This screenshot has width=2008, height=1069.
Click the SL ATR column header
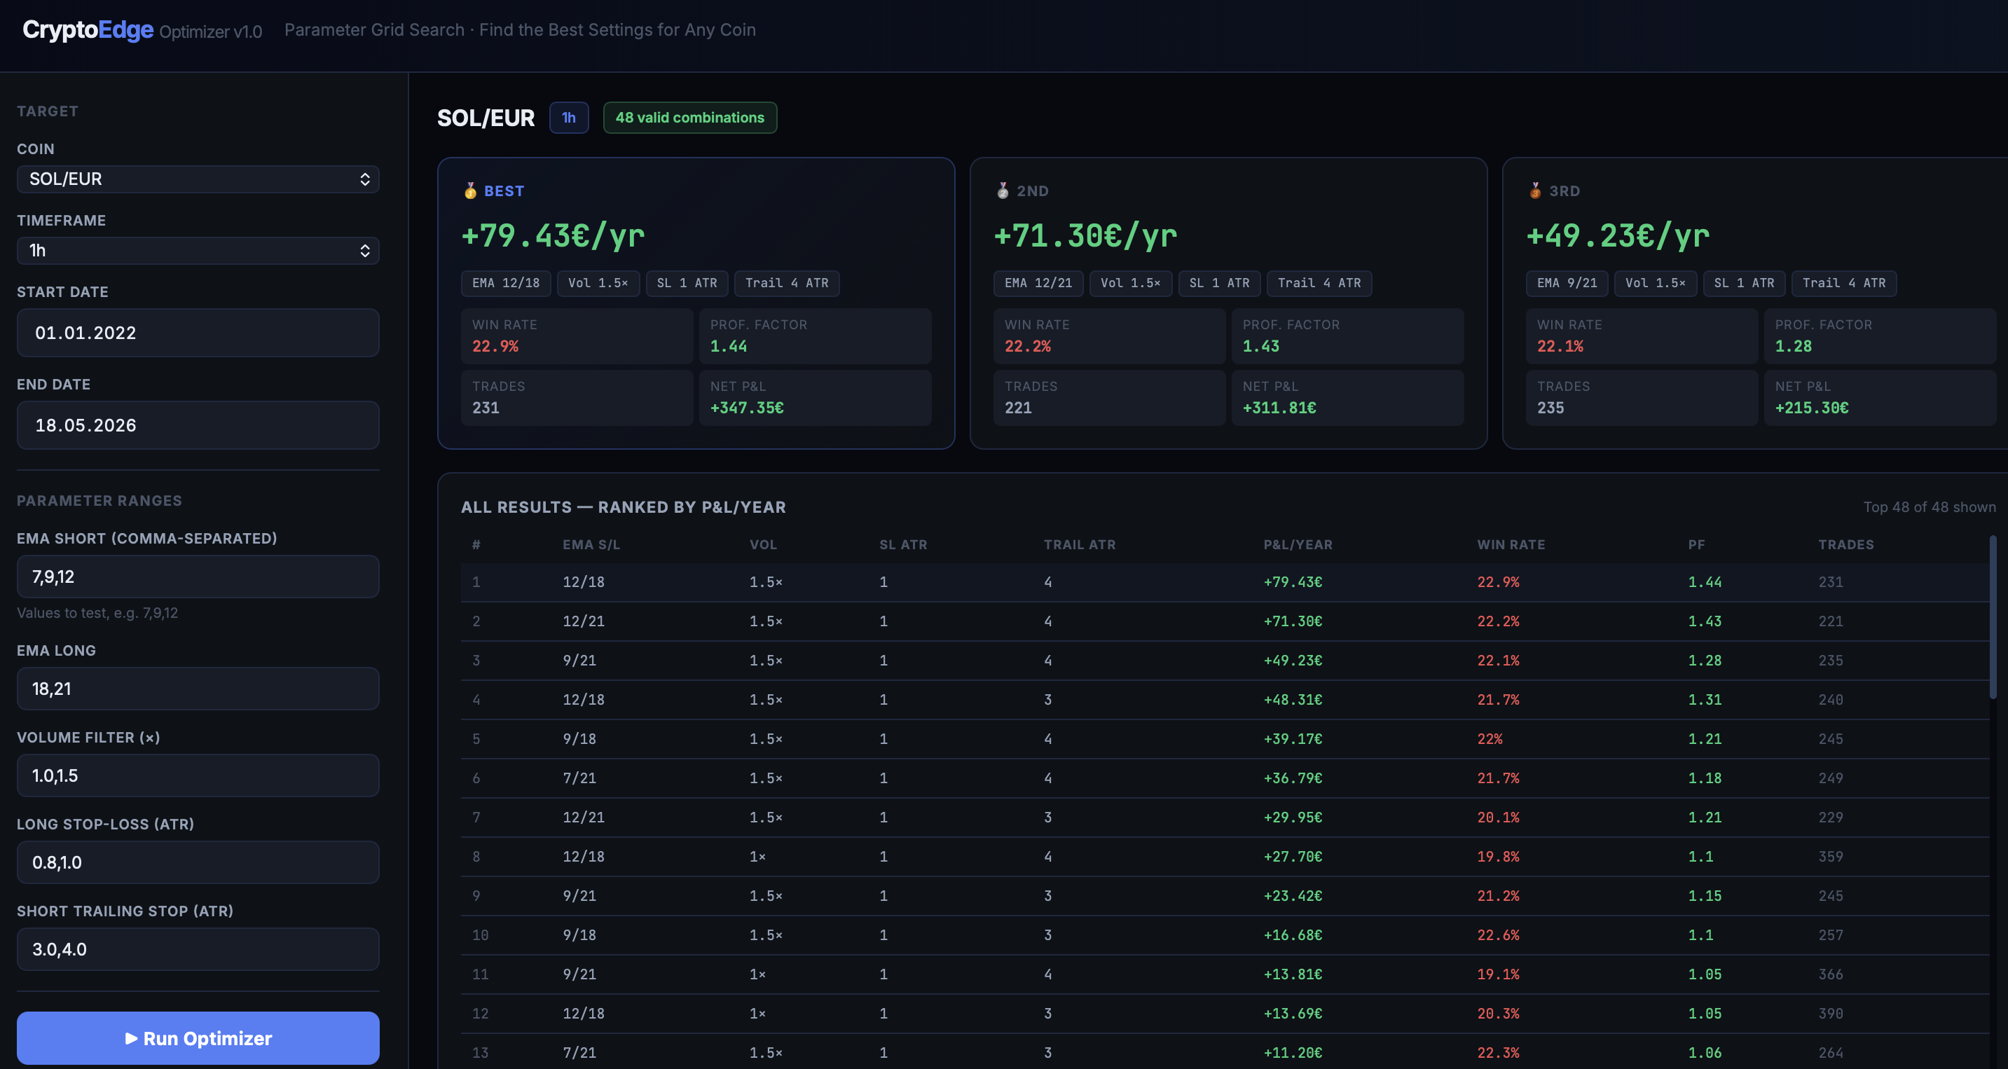click(902, 544)
